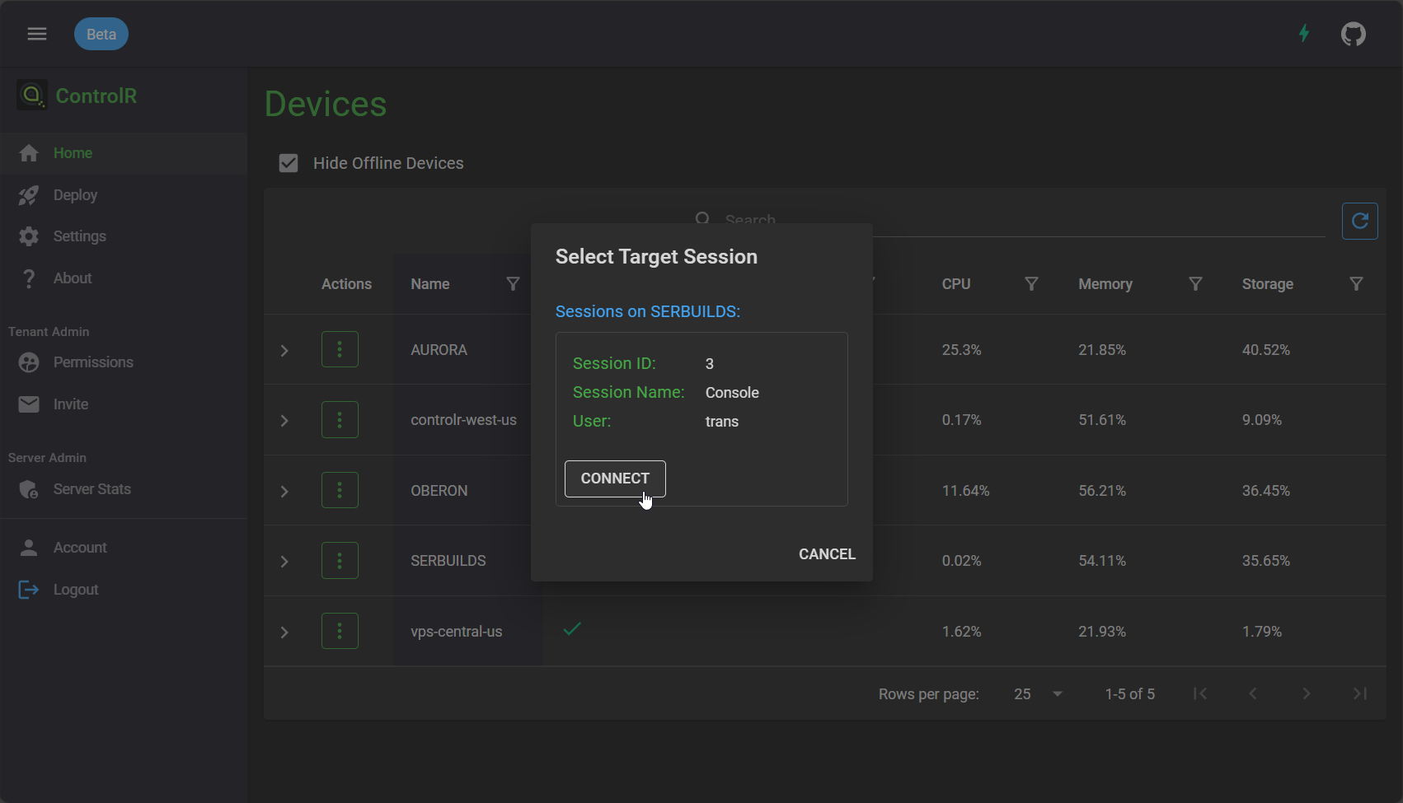
Task: Expand the OBERON device row
Action: 284,491
